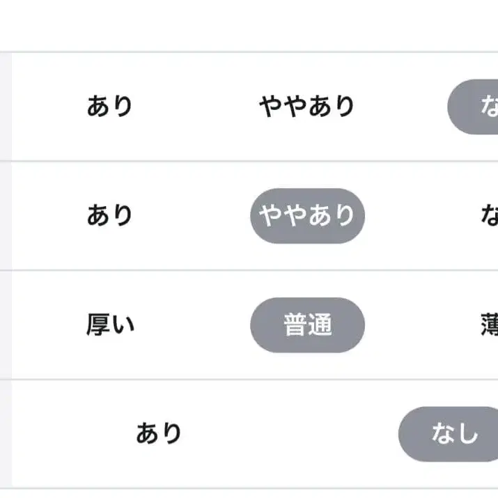The height and width of the screenshot is (498, 498).
Task: Click the highlighted 普通 pill
Action: click(307, 325)
